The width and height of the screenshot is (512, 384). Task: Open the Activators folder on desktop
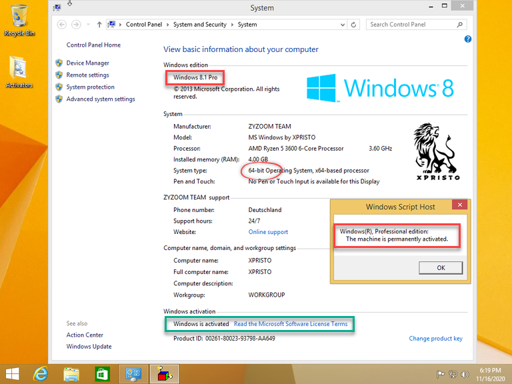19,72
